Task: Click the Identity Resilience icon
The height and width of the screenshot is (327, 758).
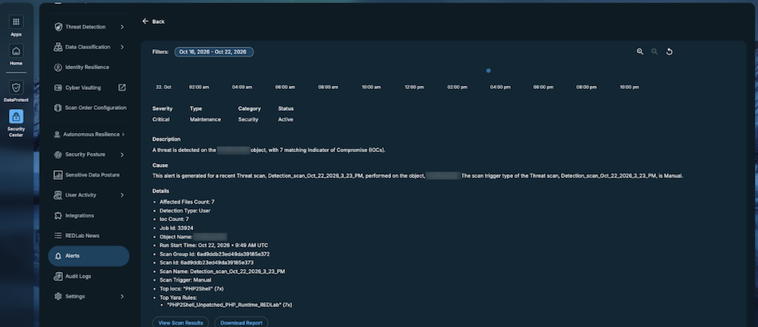Action: pos(58,68)
